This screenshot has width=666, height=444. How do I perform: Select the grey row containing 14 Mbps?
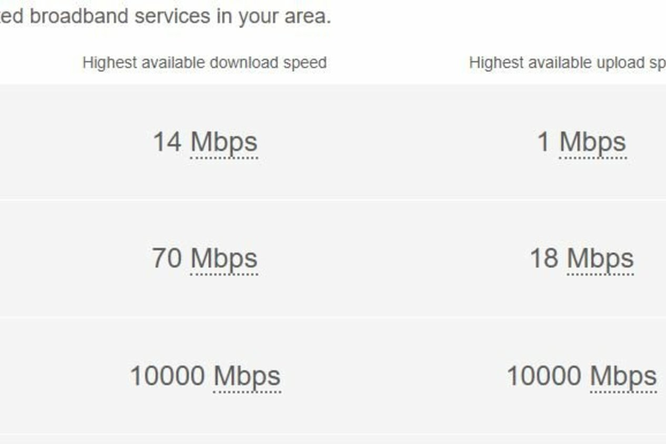pos(333,142)
